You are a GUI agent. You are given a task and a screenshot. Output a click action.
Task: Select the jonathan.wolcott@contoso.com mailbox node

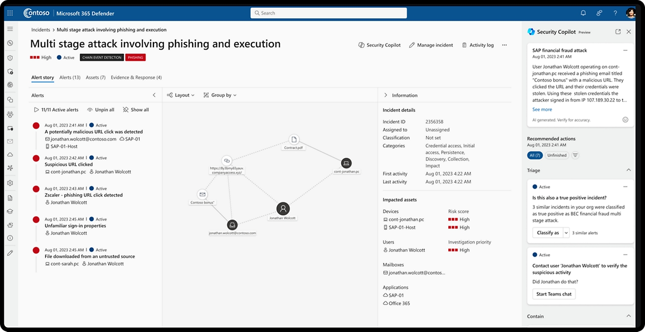click(233, 225)
